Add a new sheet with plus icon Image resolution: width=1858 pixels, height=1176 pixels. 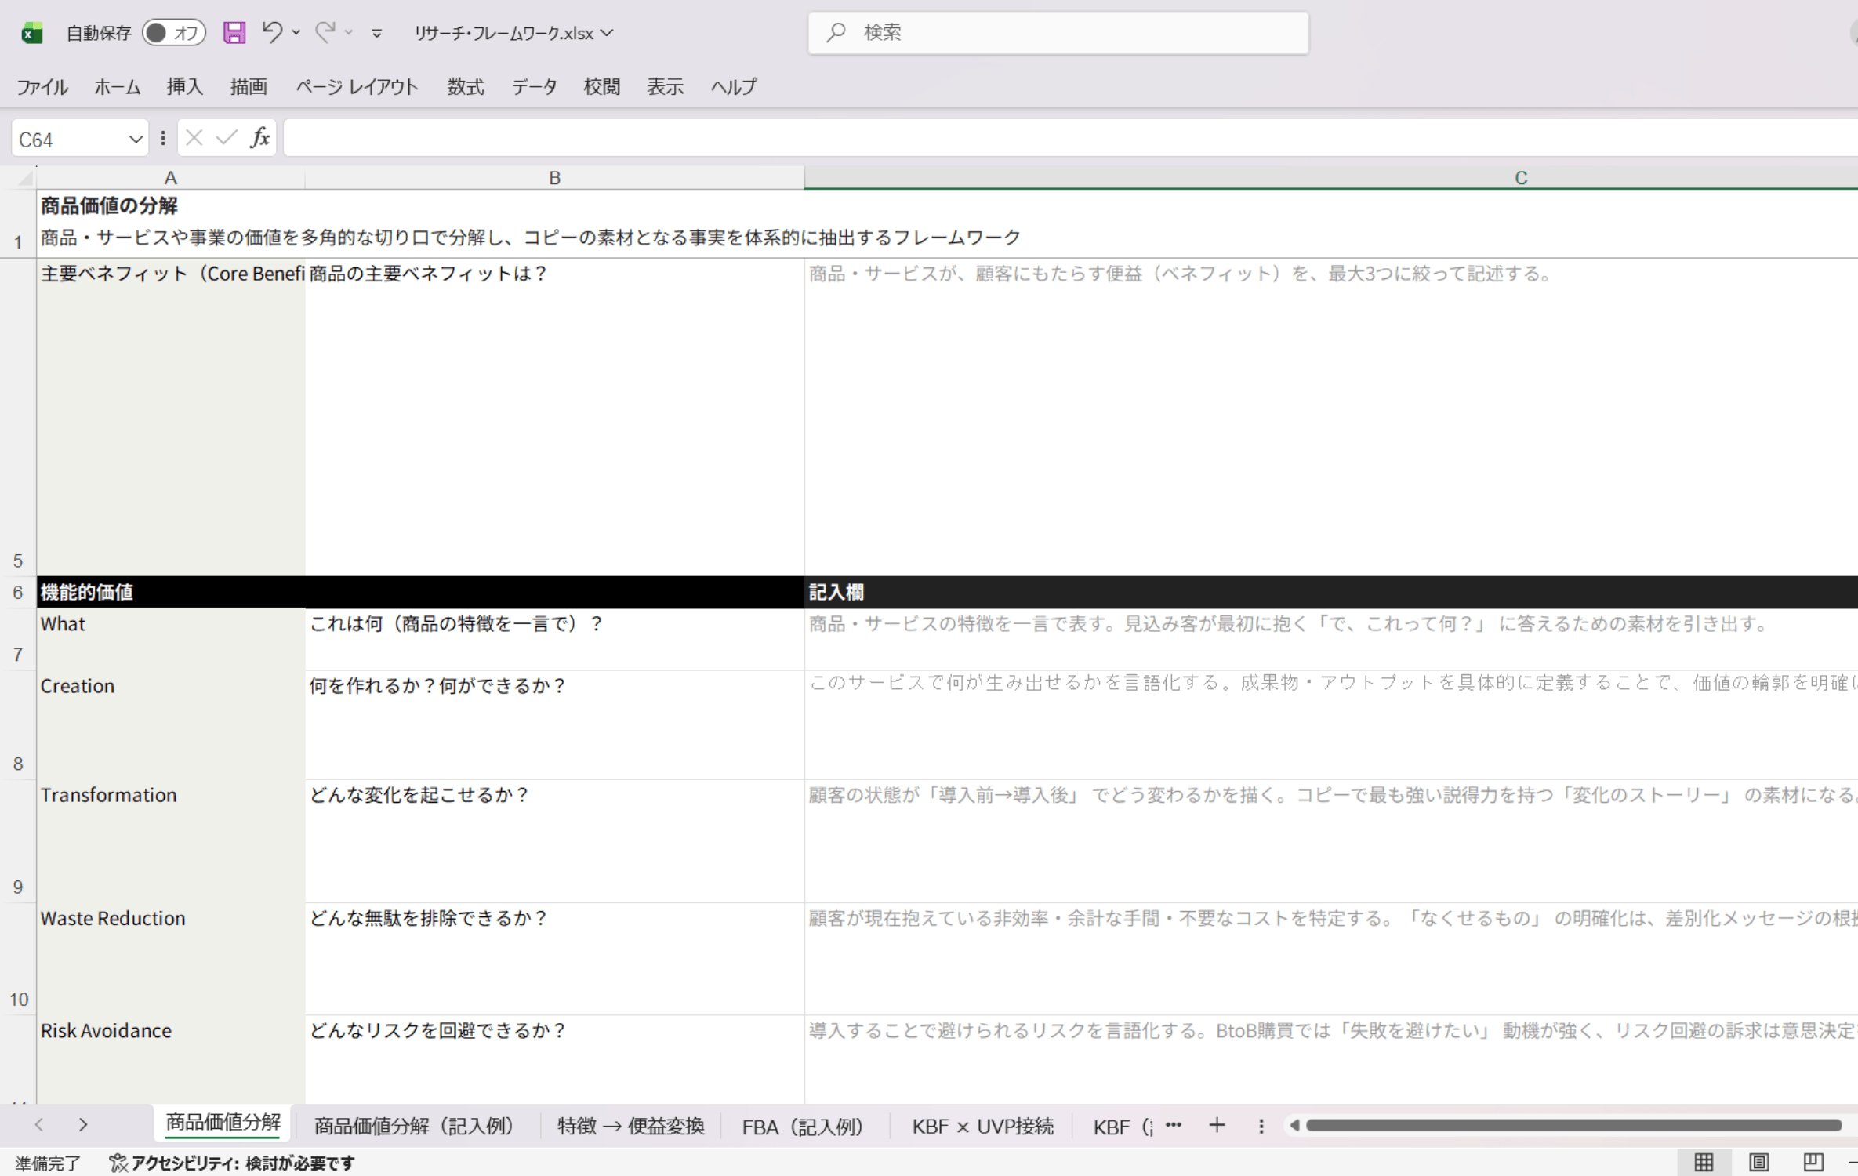point(1217,1126)
